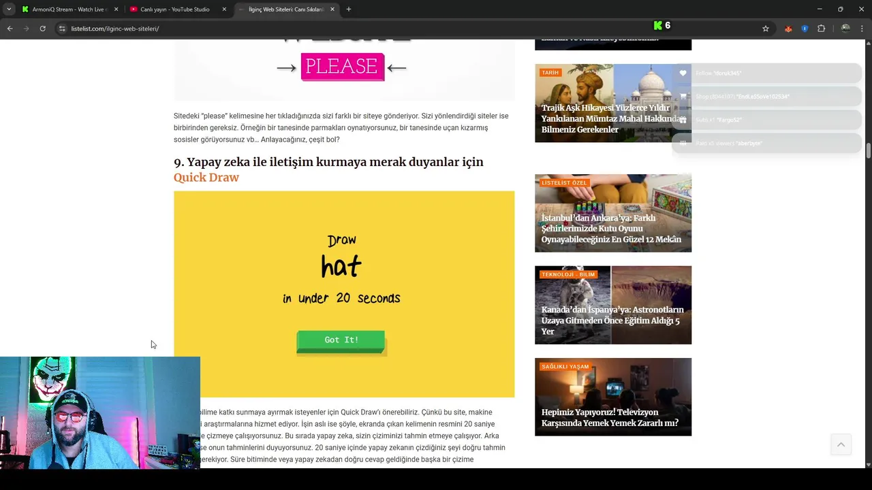Close the YouTube Studio tab
Viewport: 872px width, 490px height.
click(224, 10)
